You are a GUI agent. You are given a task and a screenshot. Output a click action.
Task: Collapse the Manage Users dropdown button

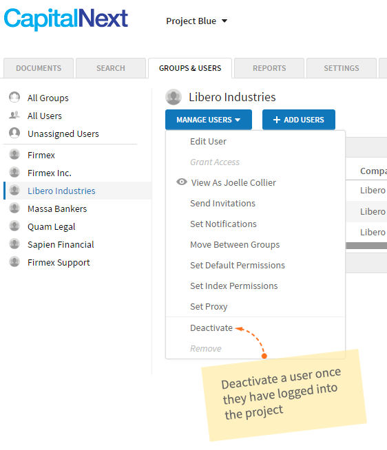point(209,120)
